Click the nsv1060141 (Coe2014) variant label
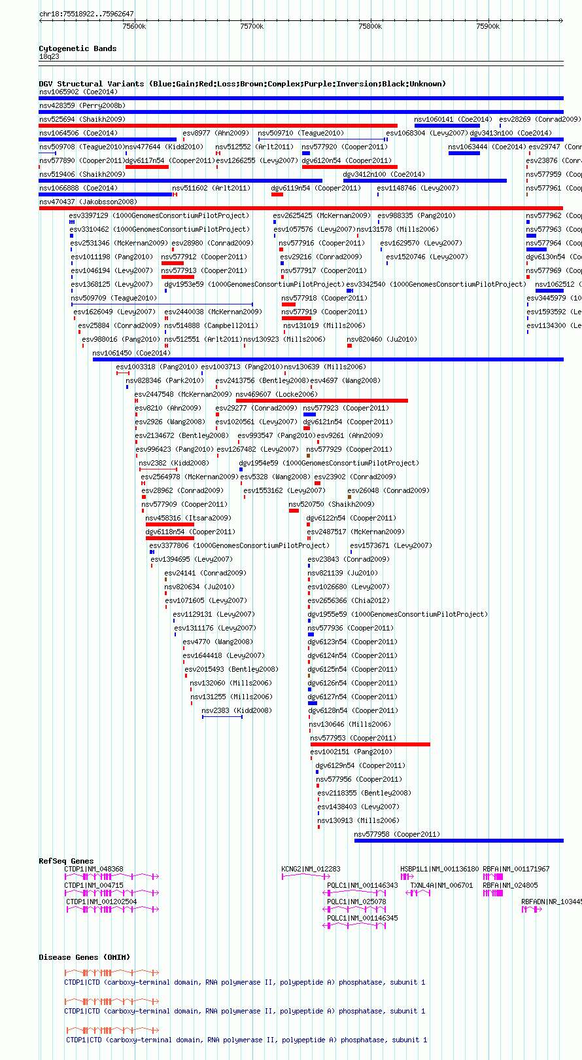This screenshot has width=582, height=1060. [x=453, y=119]
